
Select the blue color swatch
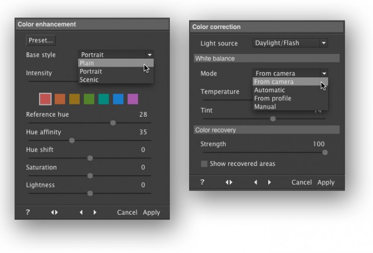pos(118,99)
